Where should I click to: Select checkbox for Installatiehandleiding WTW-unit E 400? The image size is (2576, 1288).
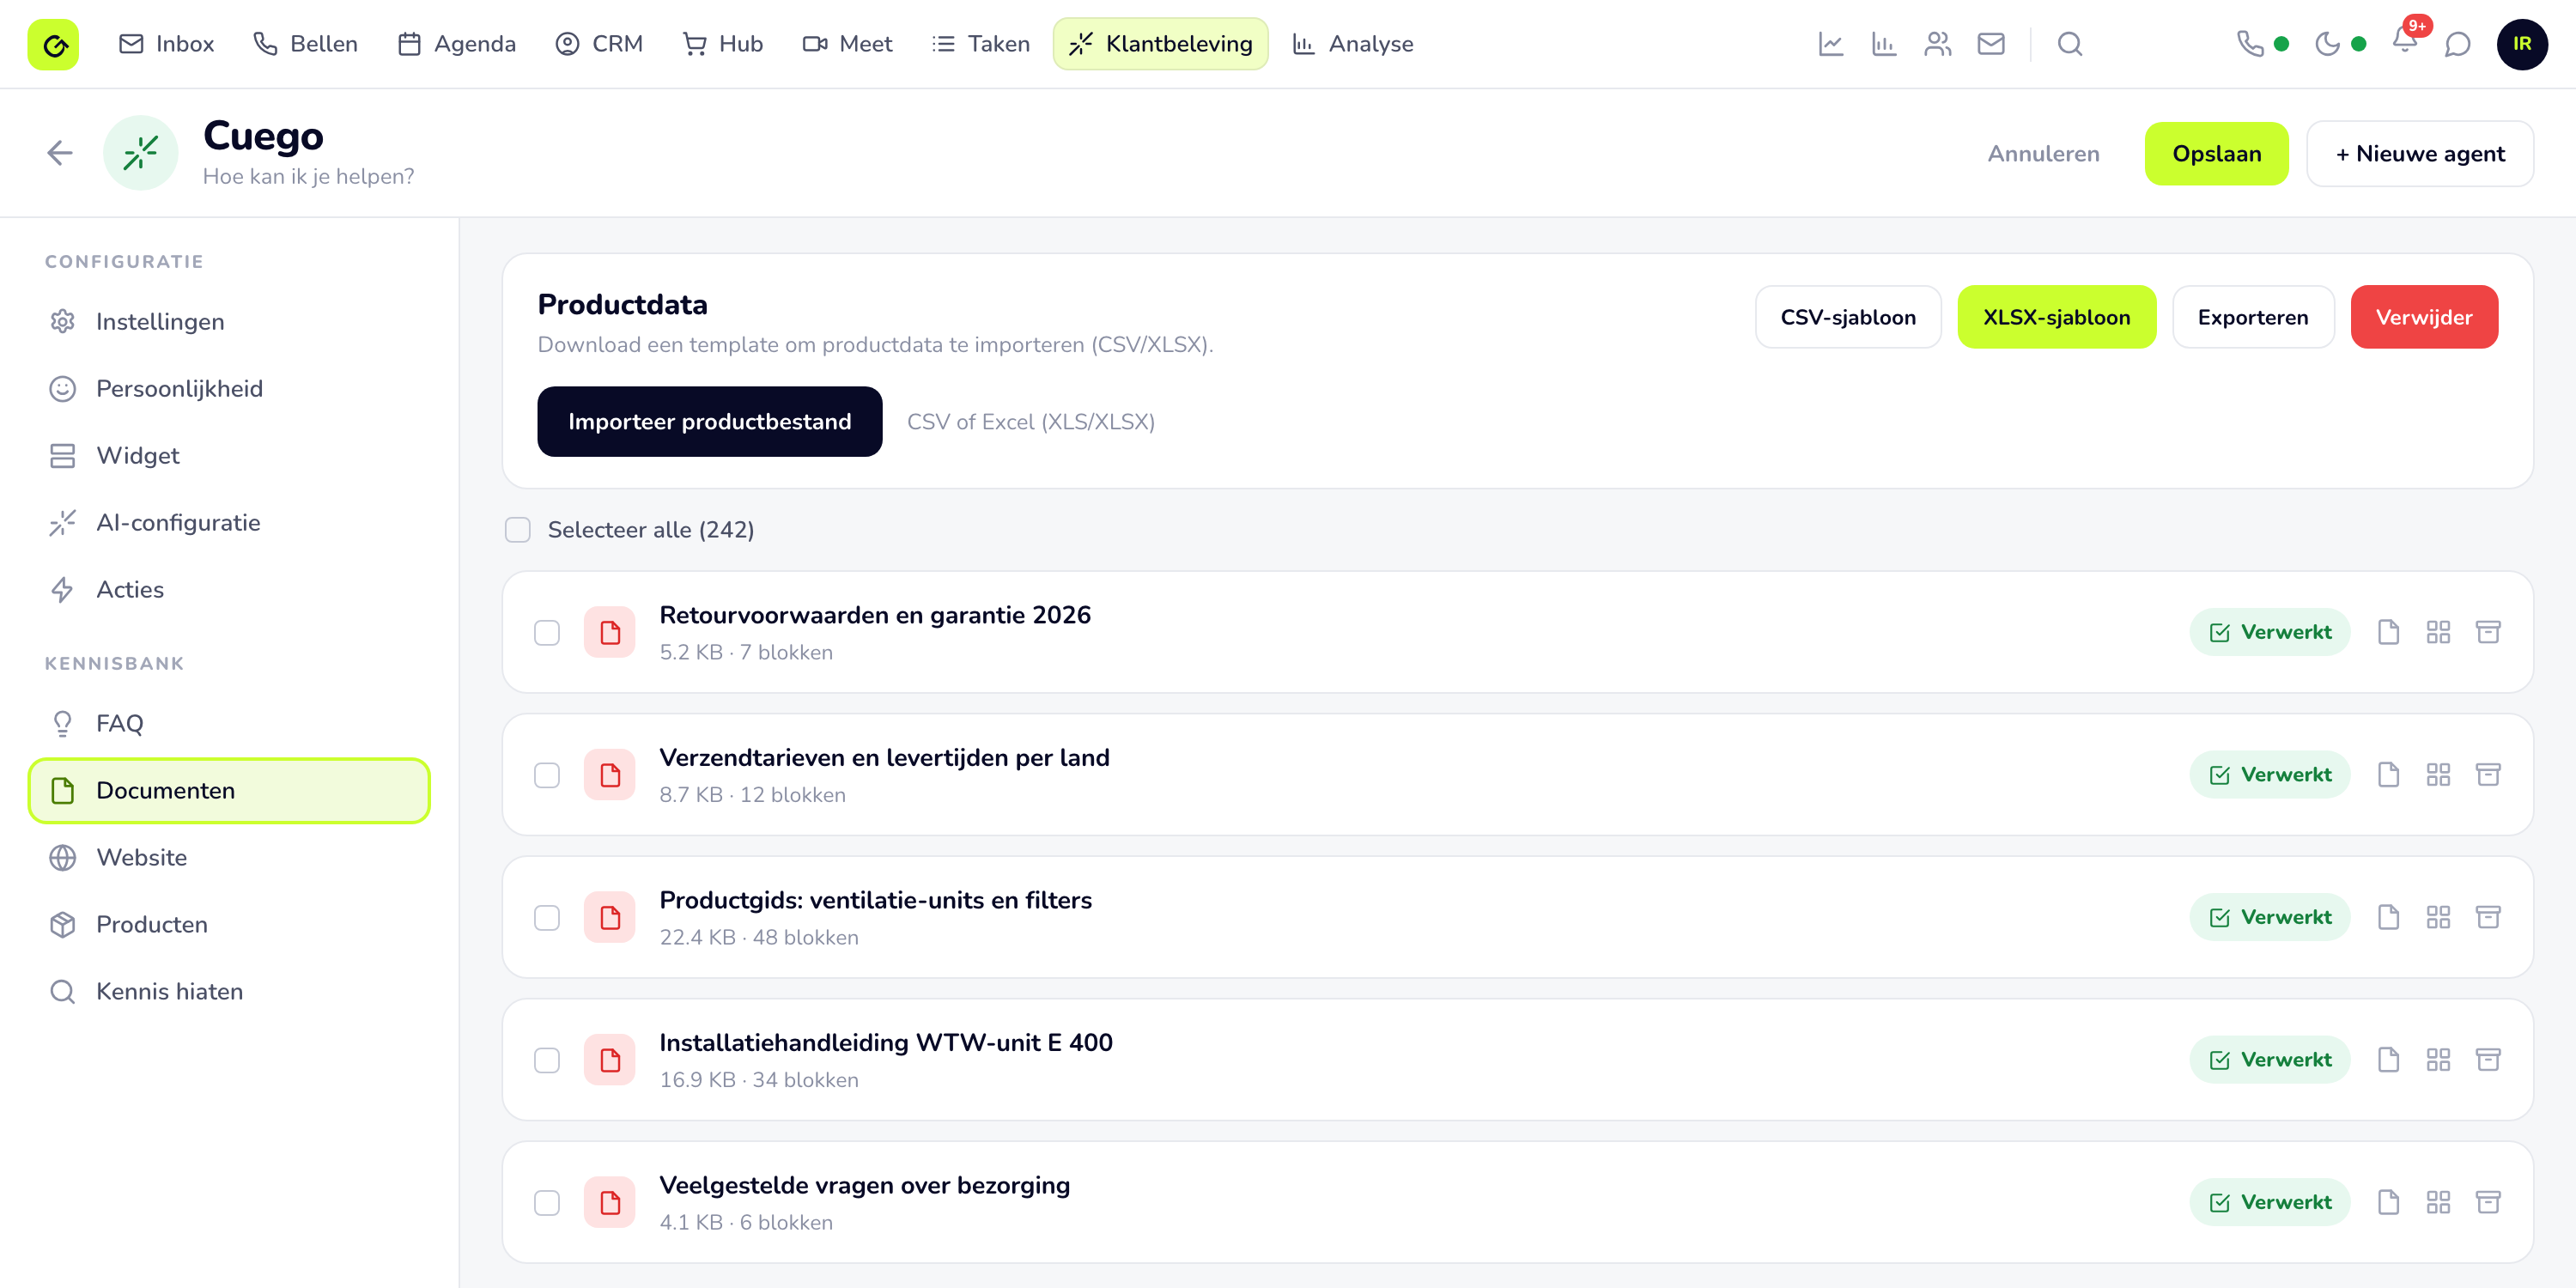[x=547, y=1060]
